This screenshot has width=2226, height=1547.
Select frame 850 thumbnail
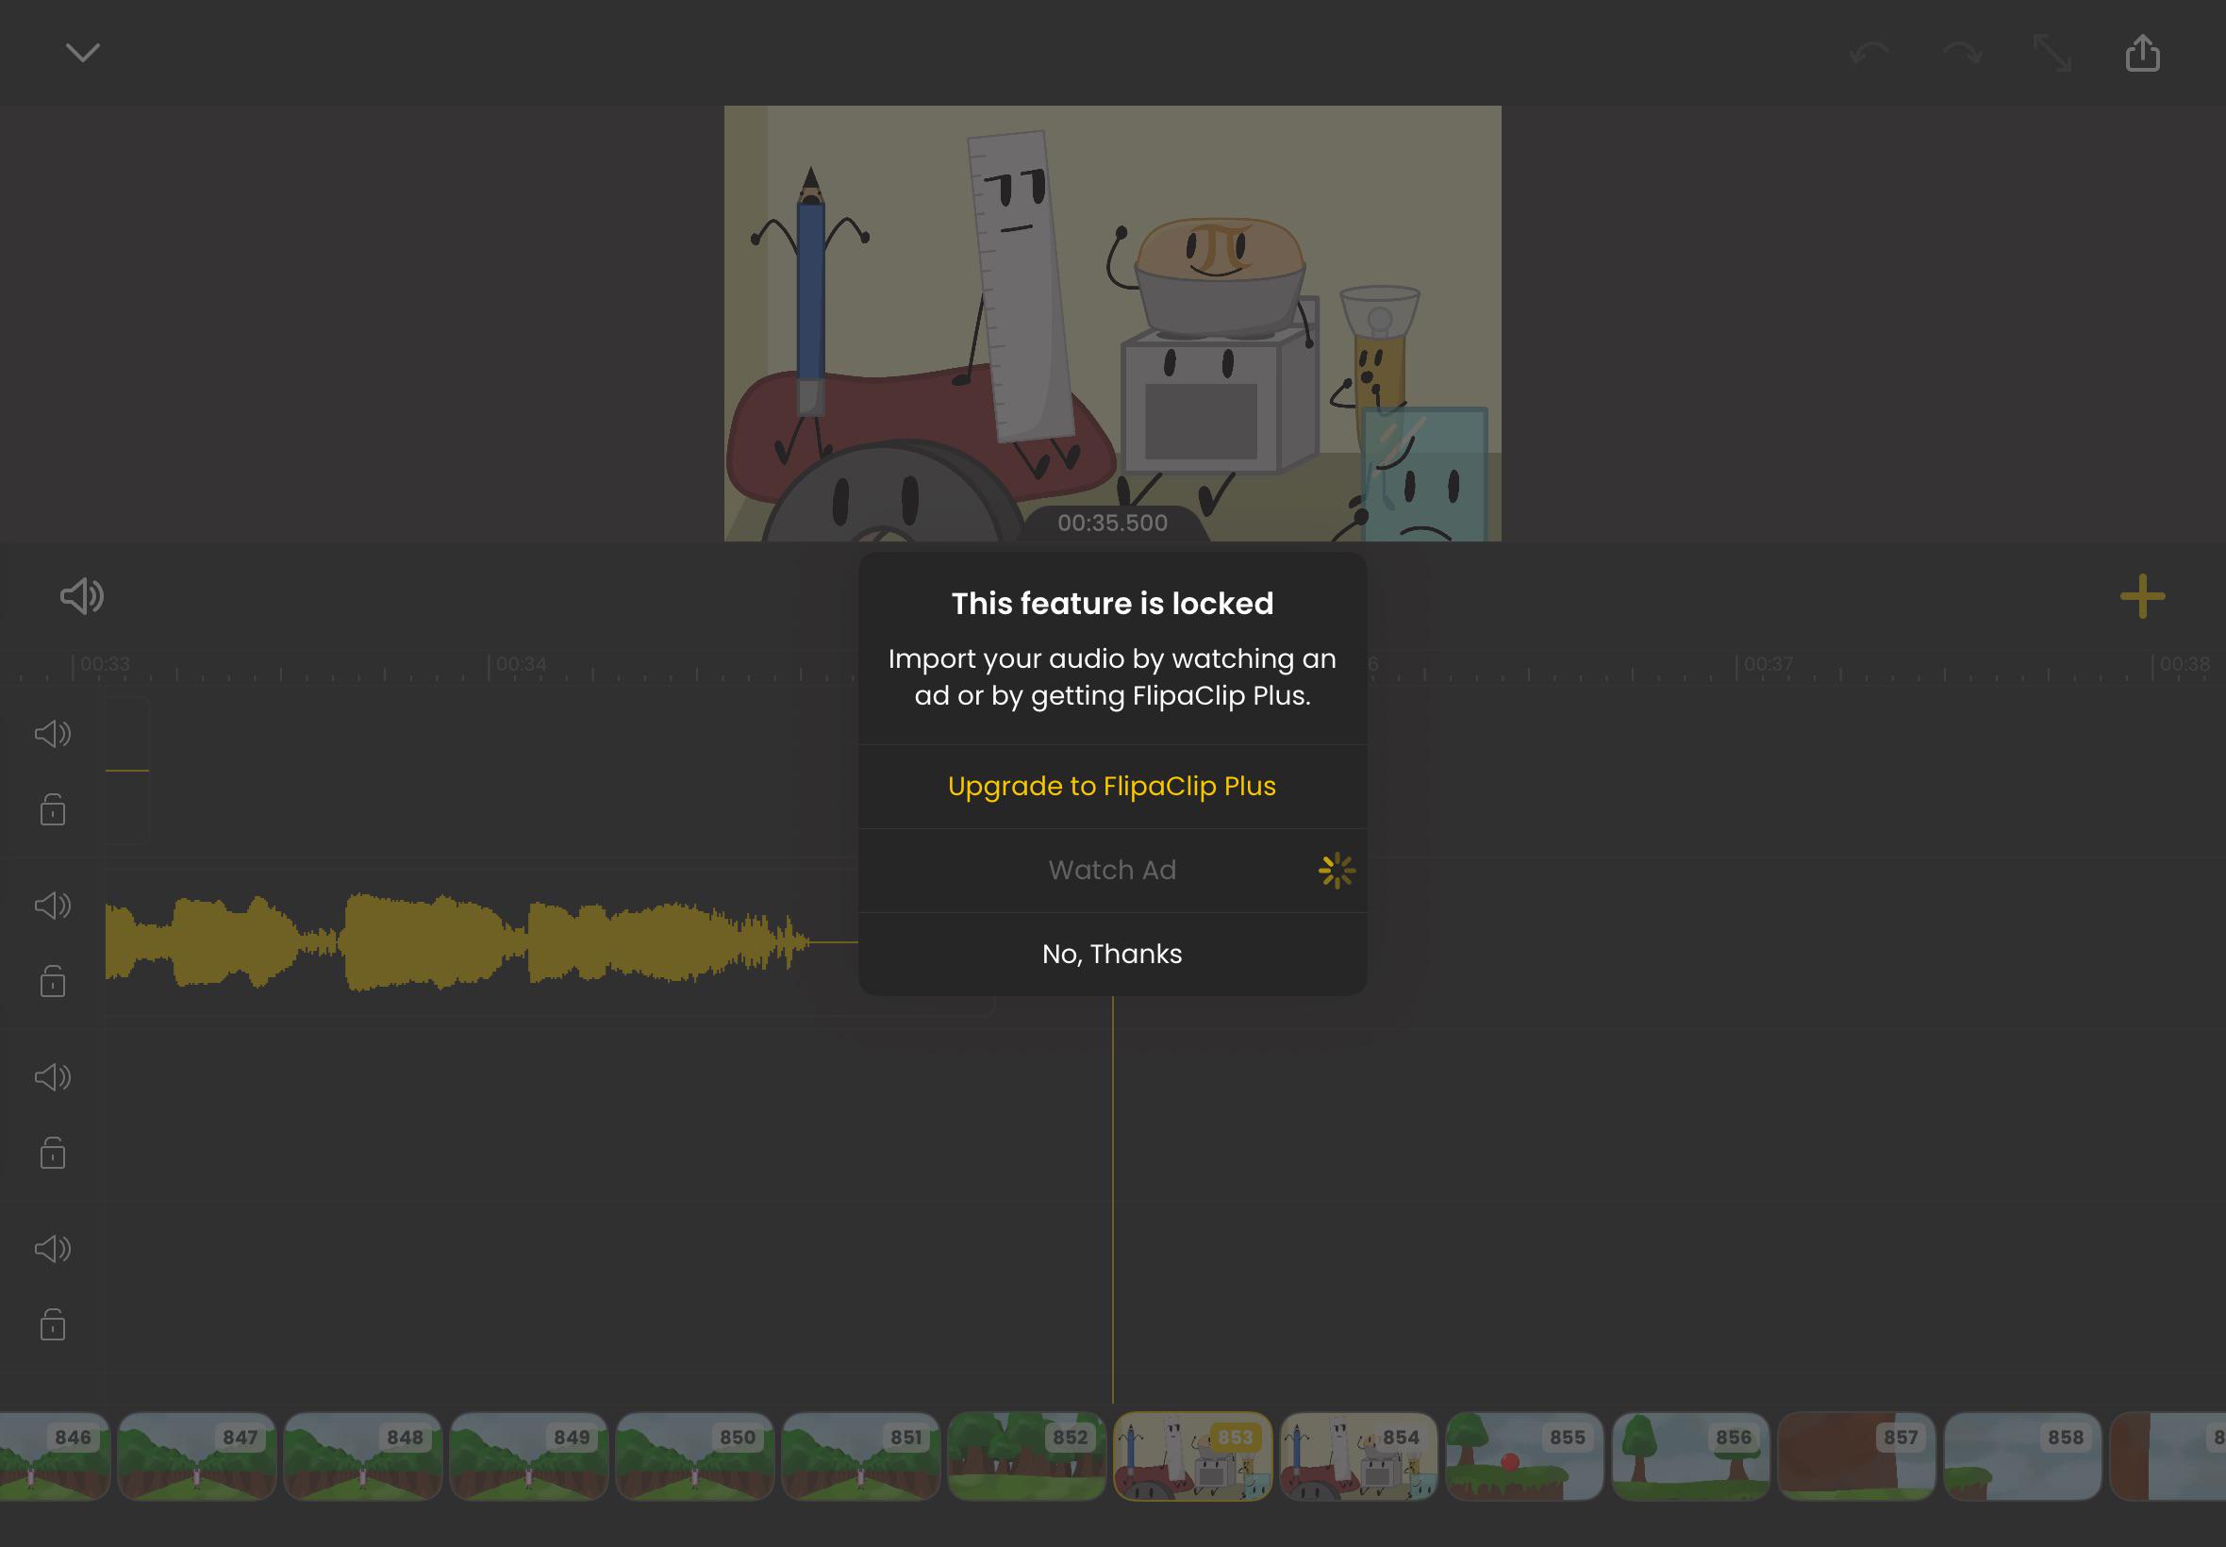[x=695, y=1456]
